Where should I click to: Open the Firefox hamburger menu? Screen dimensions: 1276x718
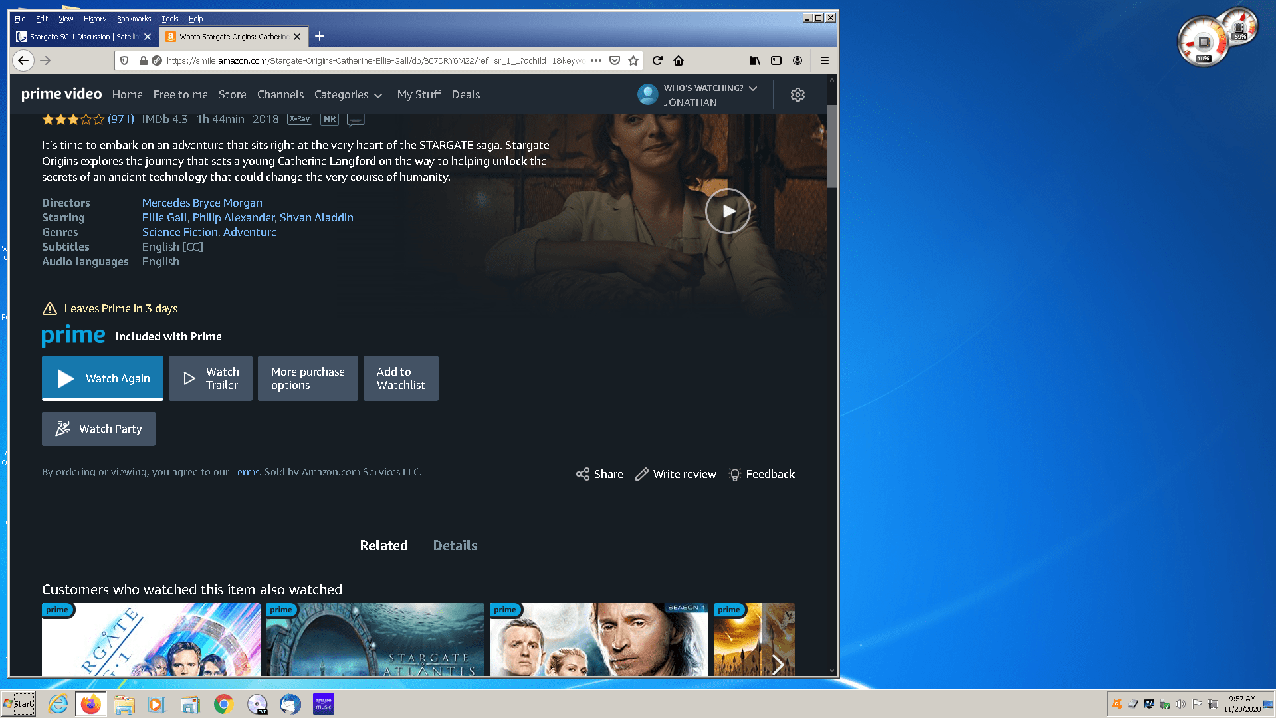point(825,60)
